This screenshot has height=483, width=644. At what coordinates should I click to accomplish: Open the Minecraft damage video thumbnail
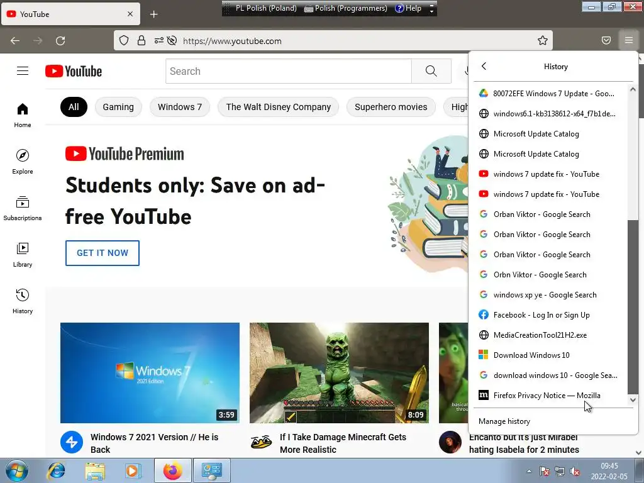pos(339,372)
